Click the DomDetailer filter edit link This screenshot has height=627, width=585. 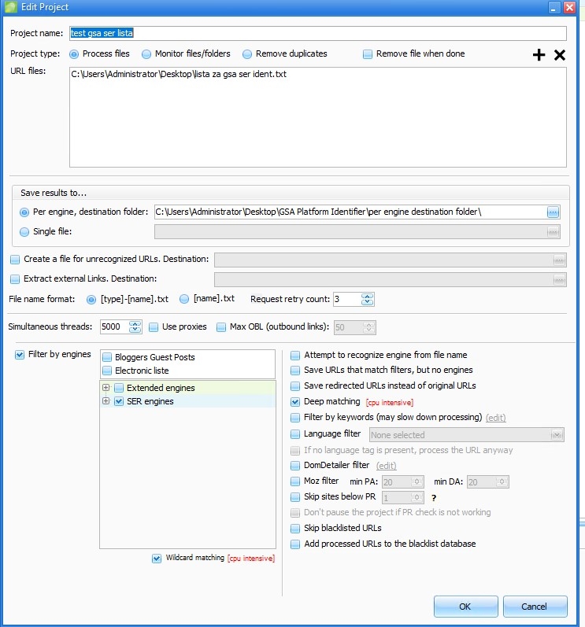386,466
